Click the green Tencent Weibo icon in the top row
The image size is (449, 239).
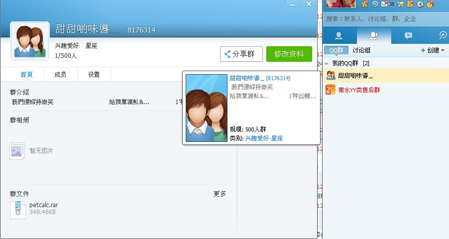(x=374, y=4)
